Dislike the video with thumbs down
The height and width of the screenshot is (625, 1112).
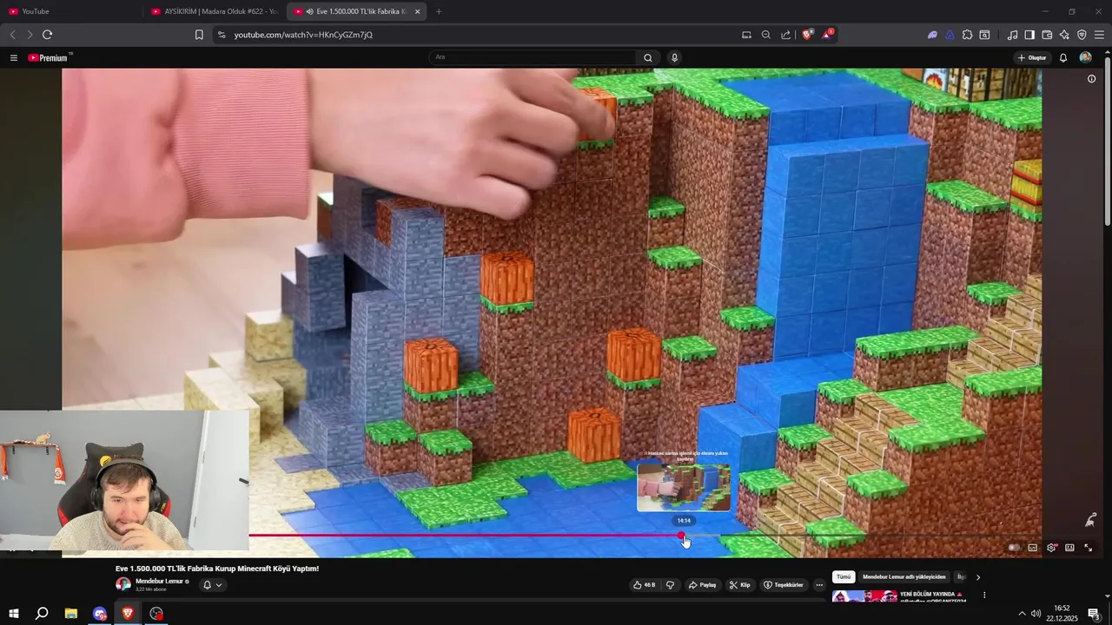click(670, 585)
